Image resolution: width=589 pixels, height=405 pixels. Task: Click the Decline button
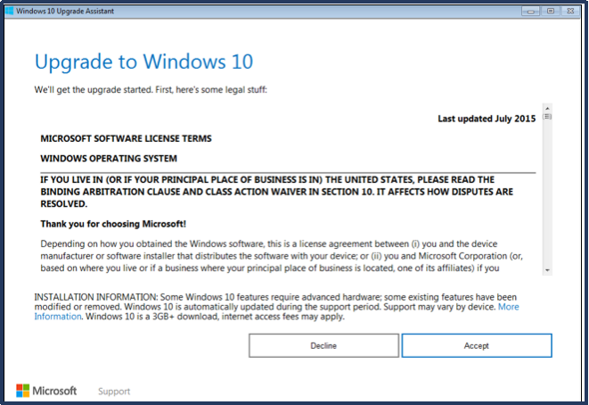click(323, 345)
